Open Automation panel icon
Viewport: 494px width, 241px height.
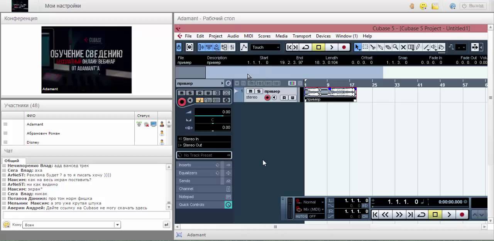pos(244,47)
